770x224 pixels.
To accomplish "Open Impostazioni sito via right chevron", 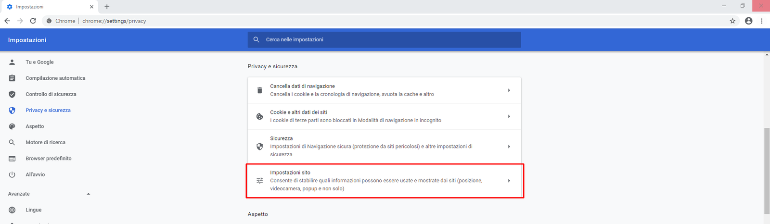I will pyautogui.click(x=509, y=181).
